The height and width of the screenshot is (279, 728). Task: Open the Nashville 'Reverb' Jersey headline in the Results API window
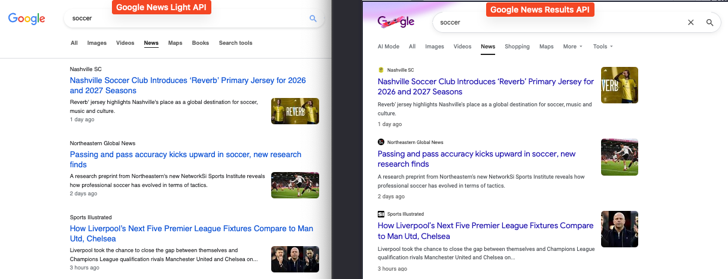coord(486,87)
